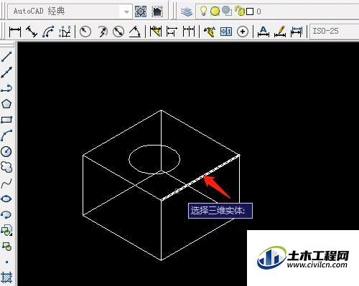The height and width of the screenshot is (286, 359).
Task: Activate the Angular dimension tool
Action: click(x=135, y=32)
